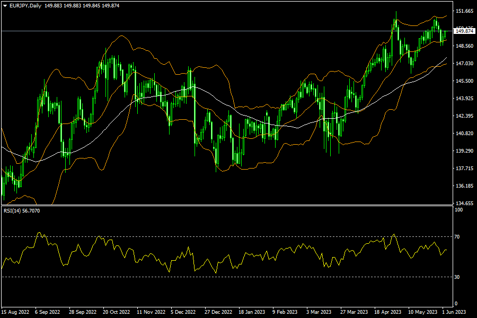Click the 148.560 price axis label
Viewport: 477px width, 318px height.
pos(464,46)
